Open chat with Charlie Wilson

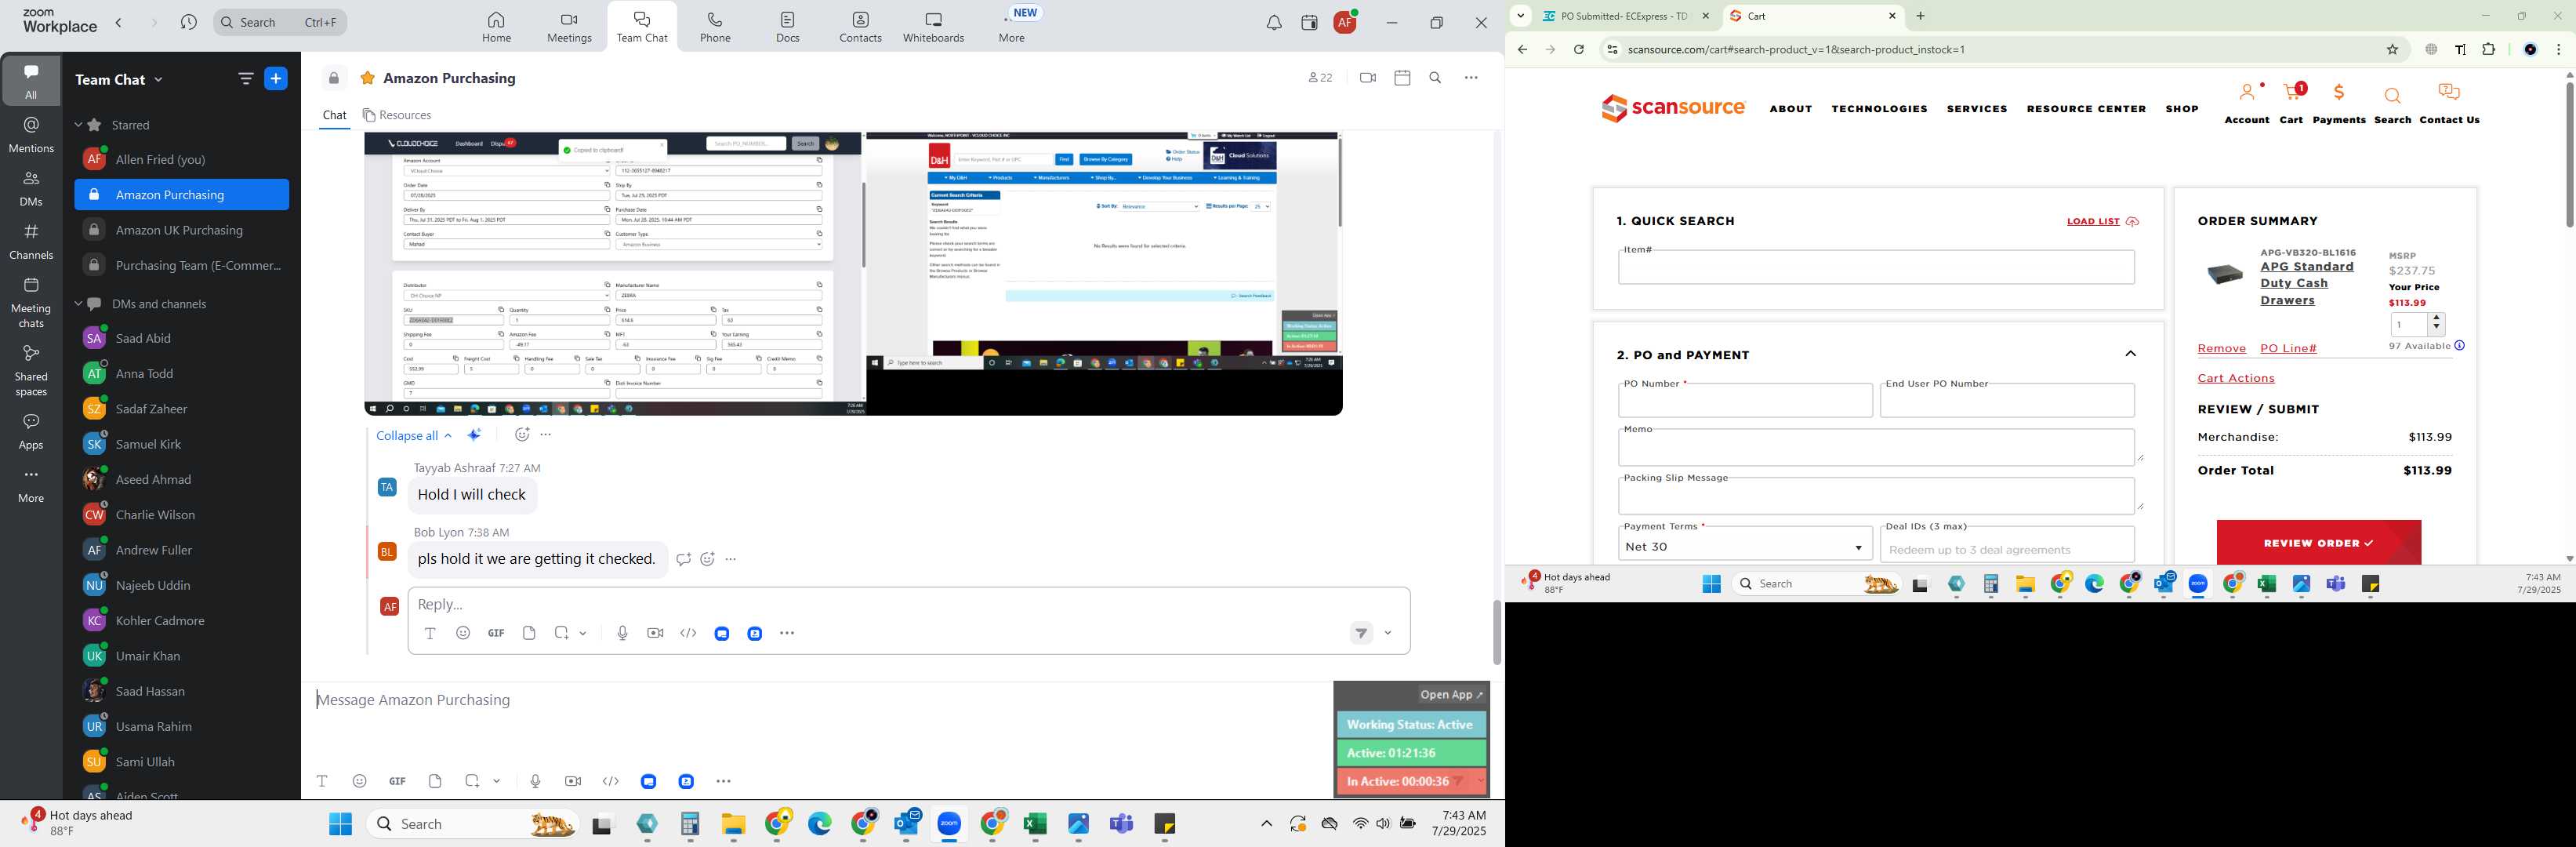(182, 515)
